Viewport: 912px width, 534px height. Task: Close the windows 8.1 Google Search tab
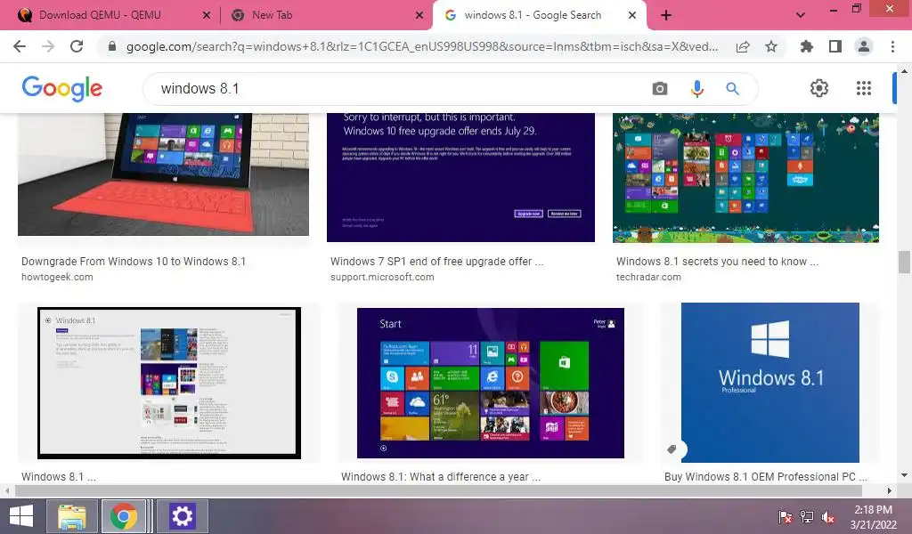(x=632, y=16)
